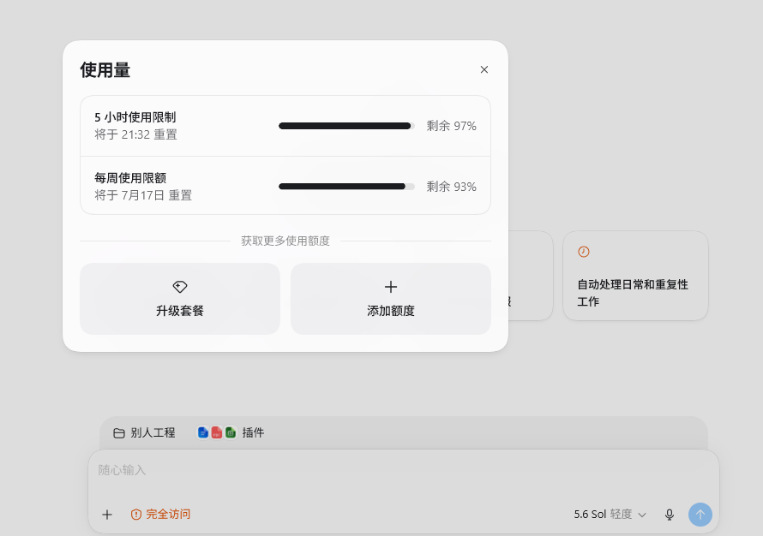The image size is (763, 536).
Task: Click the 使用量 dialog title
Action: (105, 70)
